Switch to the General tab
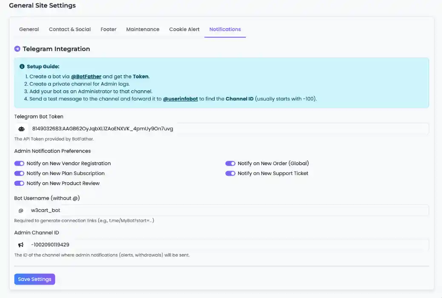Viewport: 442px width, 298px height. [29, 29]
